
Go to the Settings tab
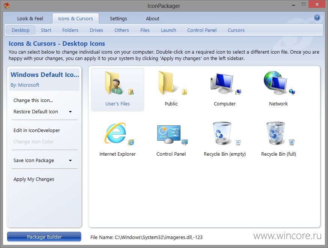[118, 19]
